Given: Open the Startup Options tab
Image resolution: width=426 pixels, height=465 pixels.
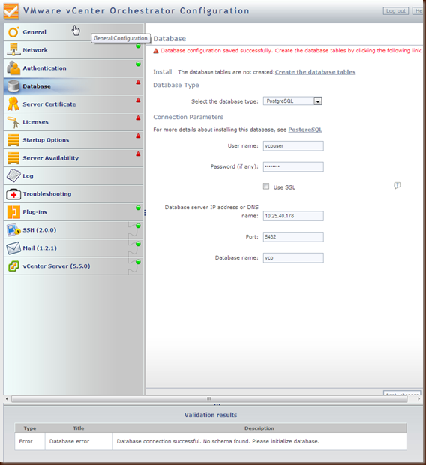Looking at the screenshot, I should pyautogui.click(x=73, y=140).
